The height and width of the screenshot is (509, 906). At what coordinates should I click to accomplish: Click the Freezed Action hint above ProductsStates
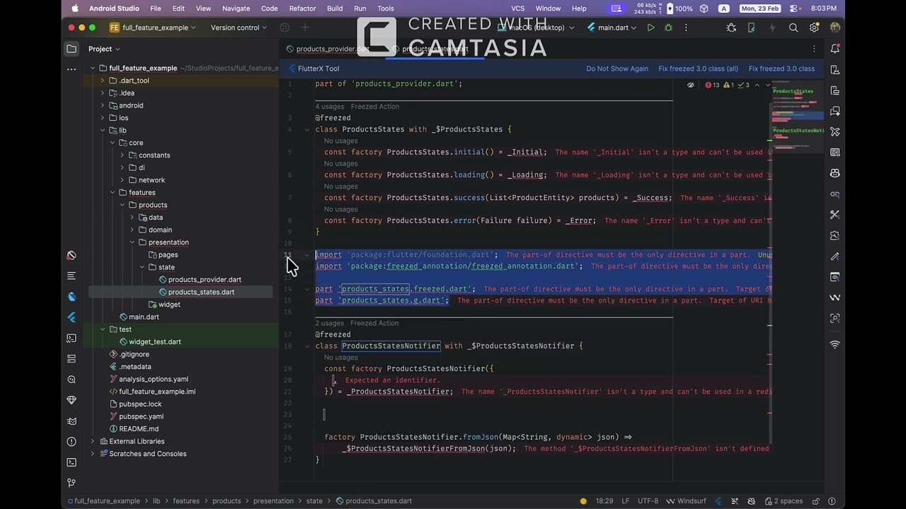click(x=375, y=107)
